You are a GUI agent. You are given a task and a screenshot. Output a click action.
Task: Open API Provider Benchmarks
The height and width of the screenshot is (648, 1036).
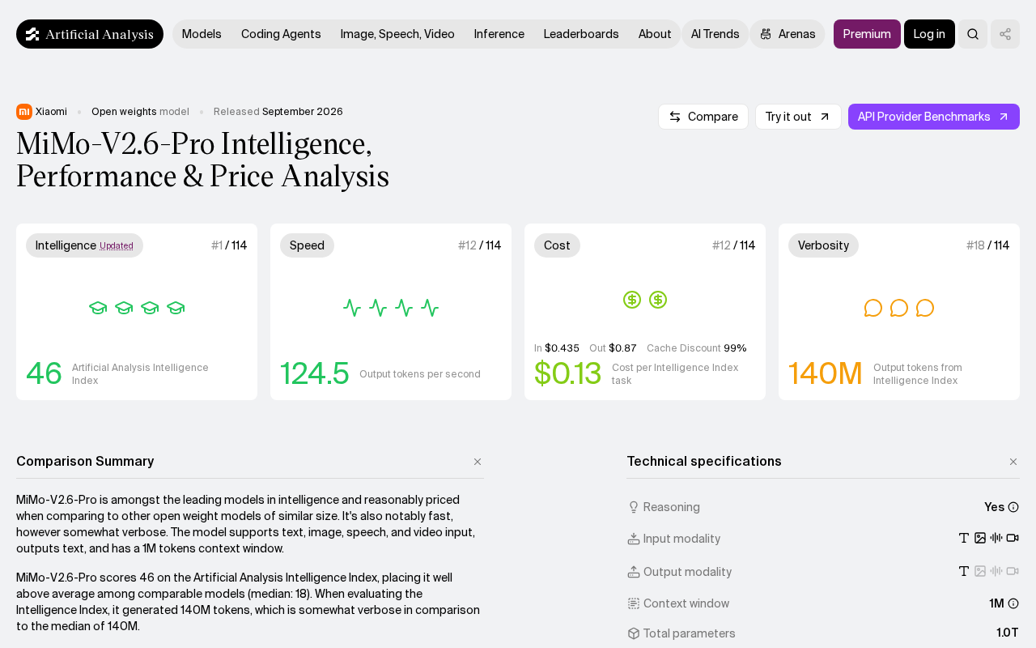(934, 117)
